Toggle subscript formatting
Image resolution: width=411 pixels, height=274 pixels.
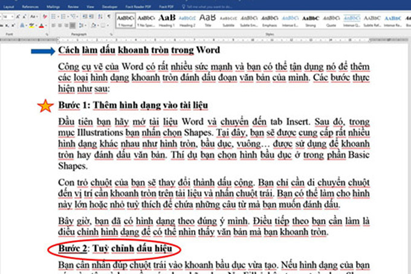(x=7, y=25)
